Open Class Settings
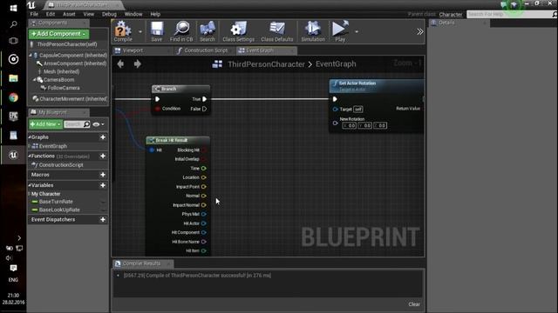 pos(238,31)
